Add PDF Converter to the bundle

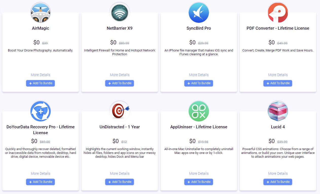pyautogui.click(x=278, y=83)
